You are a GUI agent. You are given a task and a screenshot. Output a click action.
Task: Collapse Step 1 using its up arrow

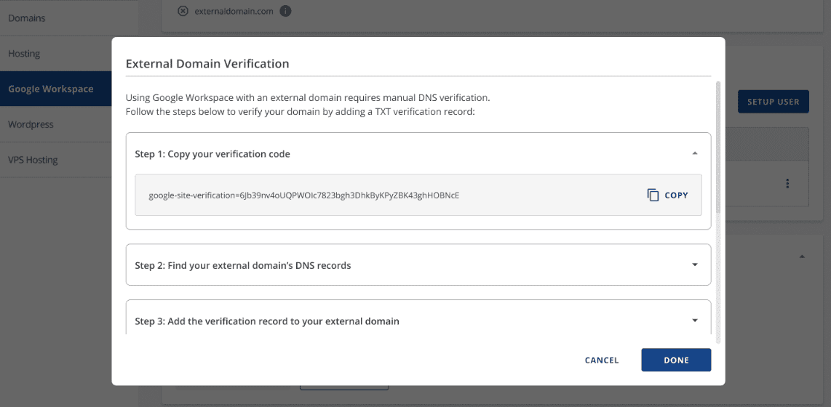694,153
